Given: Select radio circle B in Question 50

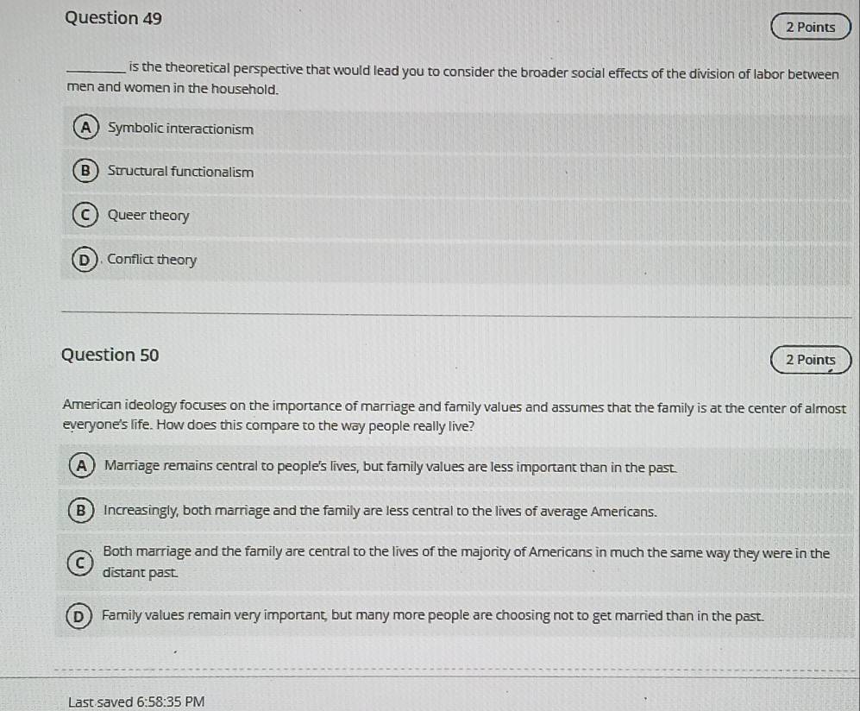Looking at the screenshot, I should click(x=80, y=511).
